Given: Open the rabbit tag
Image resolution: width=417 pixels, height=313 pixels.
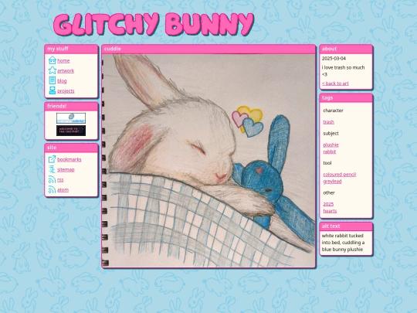Looking at the screenshot, I should [330, 151].
